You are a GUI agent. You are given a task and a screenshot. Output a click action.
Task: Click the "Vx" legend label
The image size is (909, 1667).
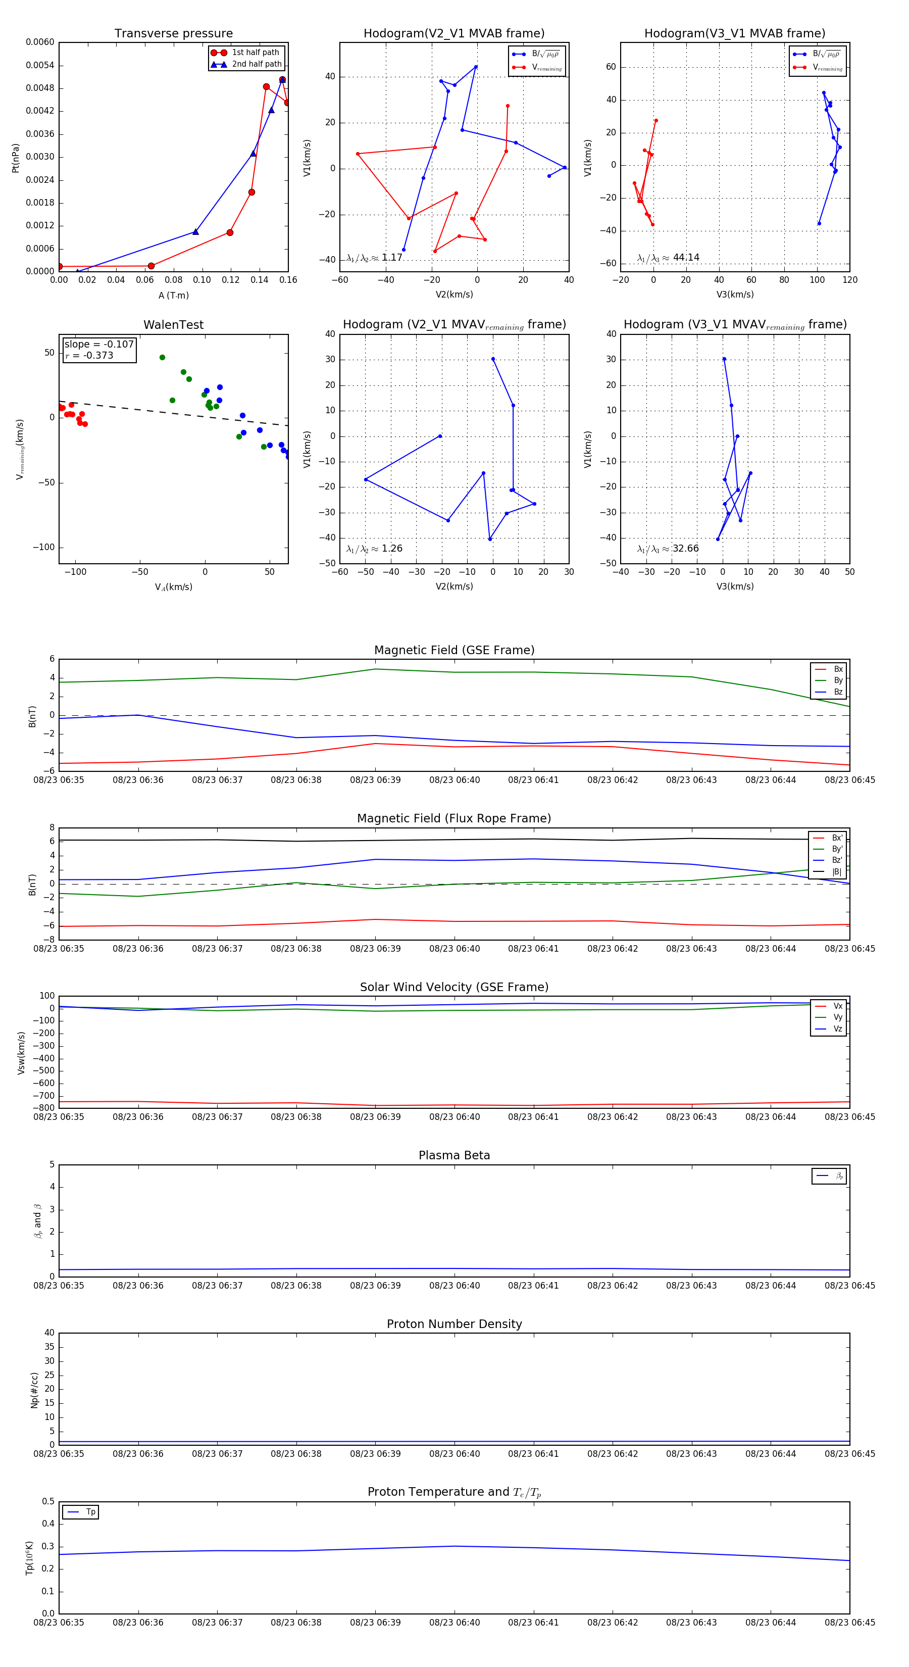[838, 1006]
